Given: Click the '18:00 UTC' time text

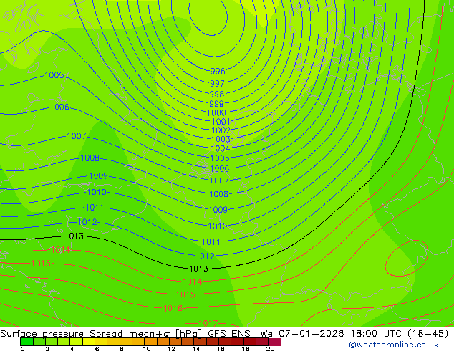Looking at the screenshot, I should coord(378,334).
